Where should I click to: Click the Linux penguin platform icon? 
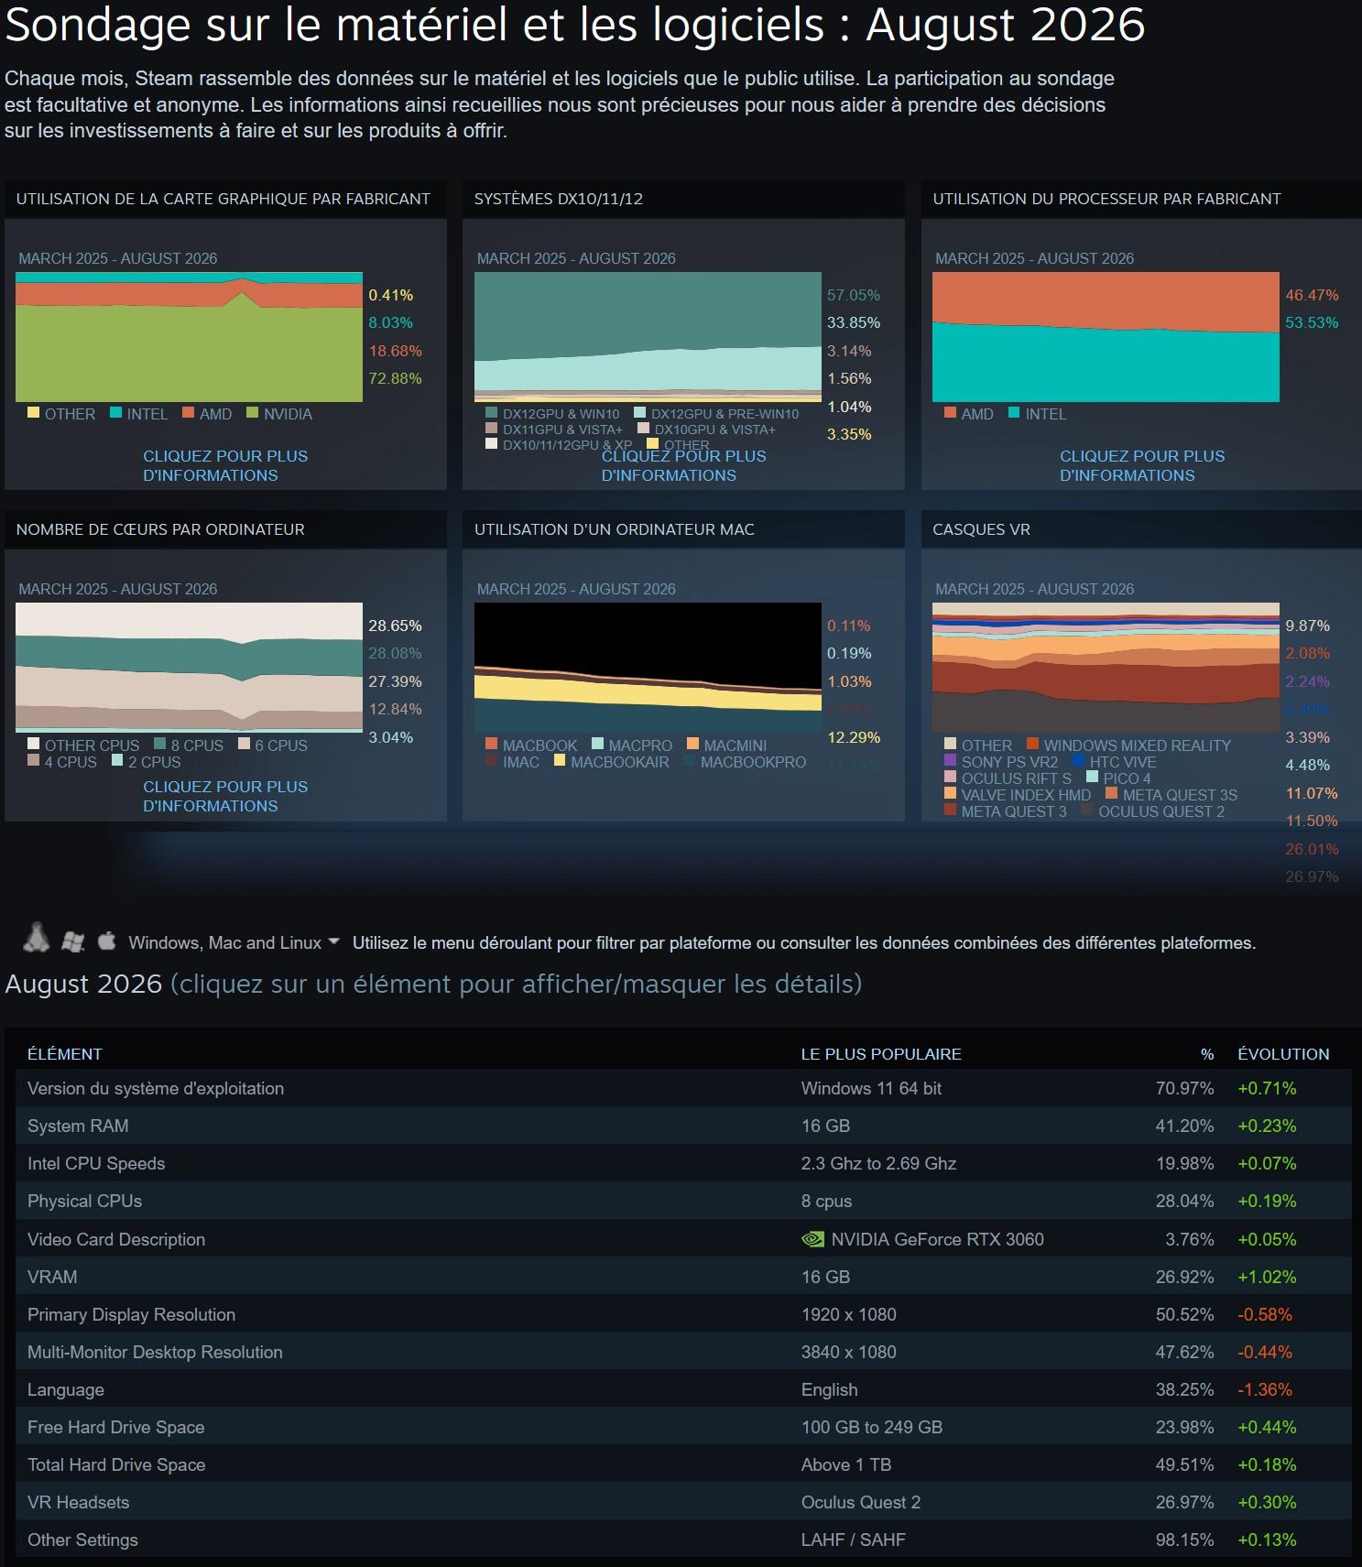tap(36, 937)
